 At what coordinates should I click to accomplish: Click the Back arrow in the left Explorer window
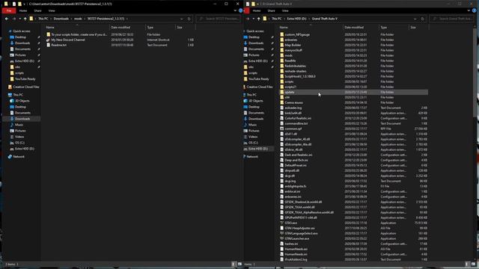[7, 19]
